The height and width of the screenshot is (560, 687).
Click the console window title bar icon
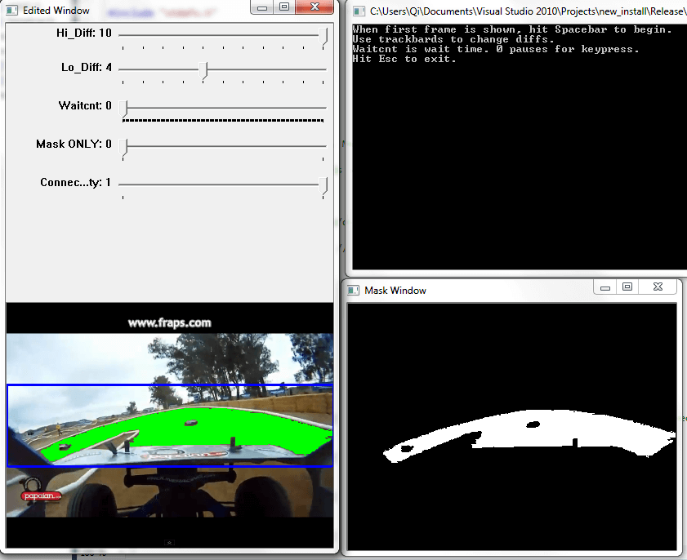[358, 11]
